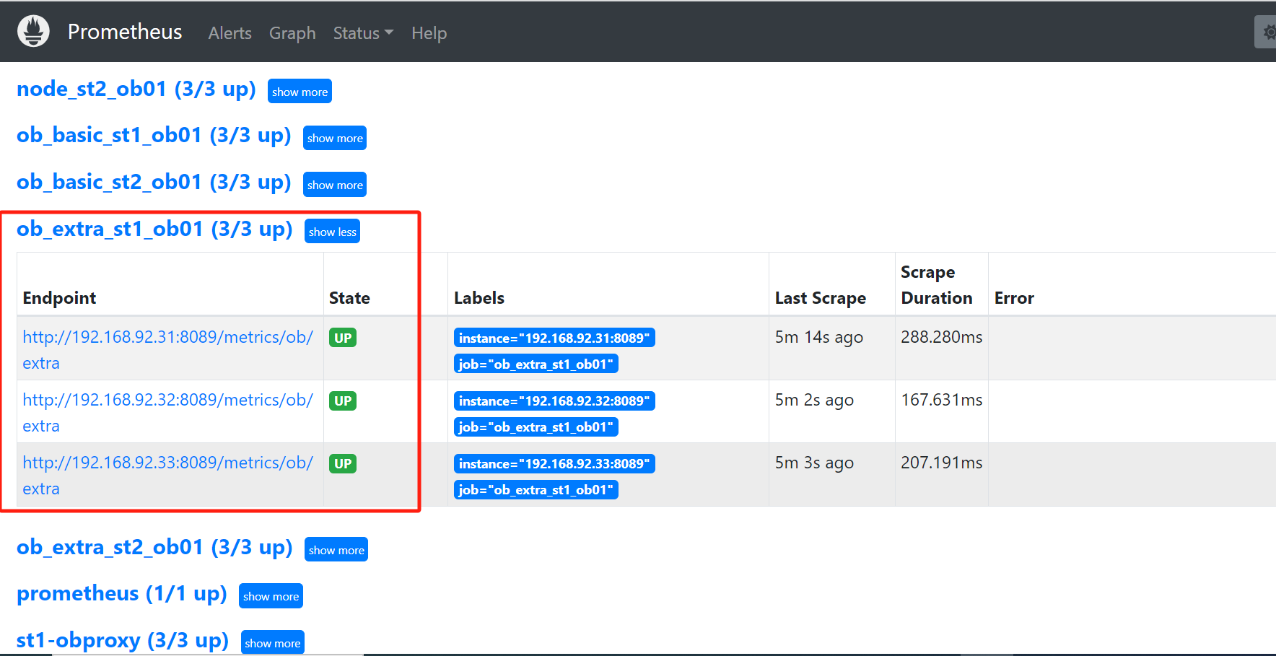Show more for ob_basic_st2_ob01

(335, 185)
